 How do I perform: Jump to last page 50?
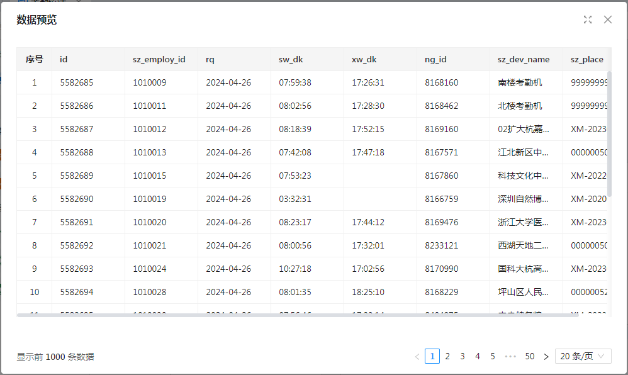(x=530, y=356)
